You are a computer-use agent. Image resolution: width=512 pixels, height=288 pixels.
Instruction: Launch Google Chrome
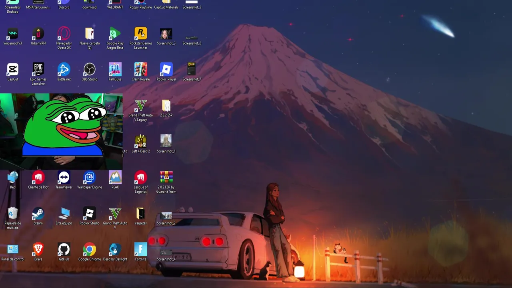point(90,252)
